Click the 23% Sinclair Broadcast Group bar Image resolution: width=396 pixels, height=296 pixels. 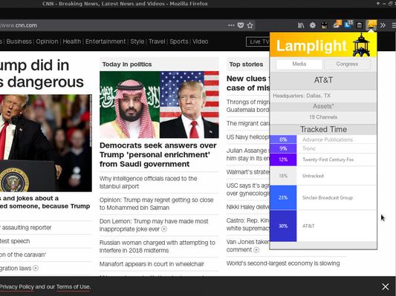pos(283,197)
